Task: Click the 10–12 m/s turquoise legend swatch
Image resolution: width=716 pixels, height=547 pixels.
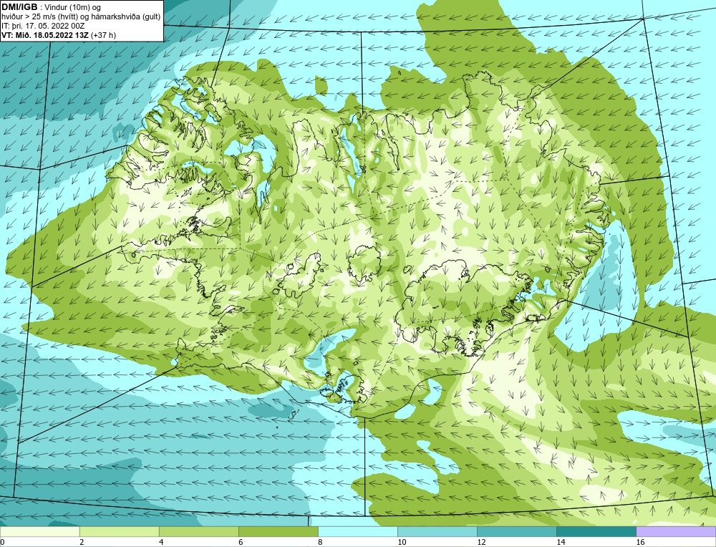Action: 437,531
